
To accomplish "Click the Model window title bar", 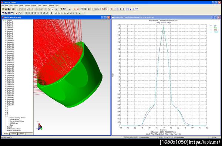I will 56,17.
